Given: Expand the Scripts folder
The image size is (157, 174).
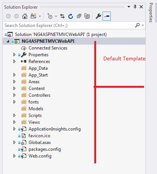Looking at the screenshot, I should coord(14,115).
